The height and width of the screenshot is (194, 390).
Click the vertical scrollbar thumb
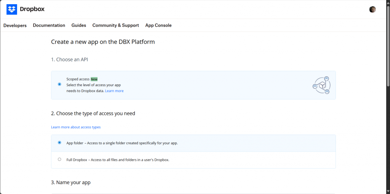(388, 46)
